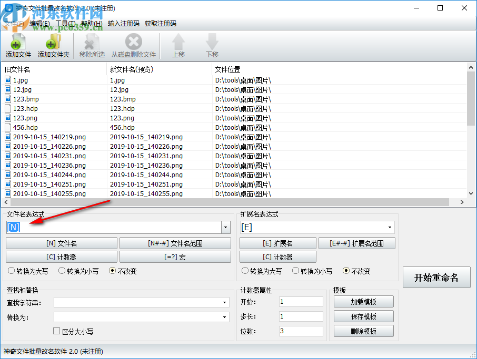
Task: Select the icon of 2019-10-15_140231.png
Action: point(8,156)
